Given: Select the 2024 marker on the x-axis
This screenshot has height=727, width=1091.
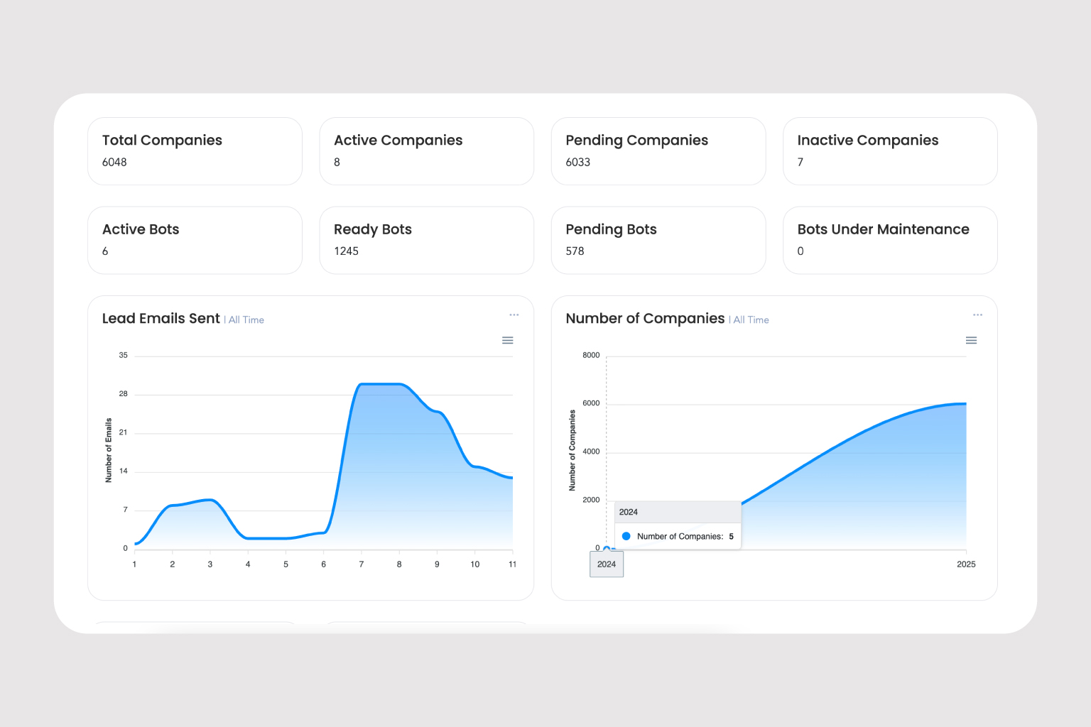Looking at the screenshot, I should coord(606,564).
